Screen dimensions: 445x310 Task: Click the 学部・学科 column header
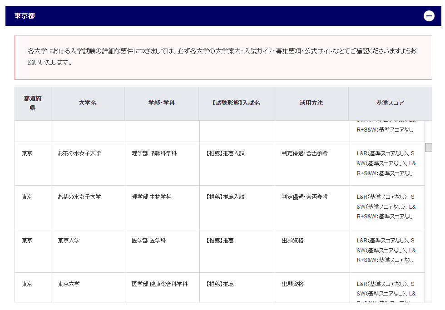tap(162, 103)
